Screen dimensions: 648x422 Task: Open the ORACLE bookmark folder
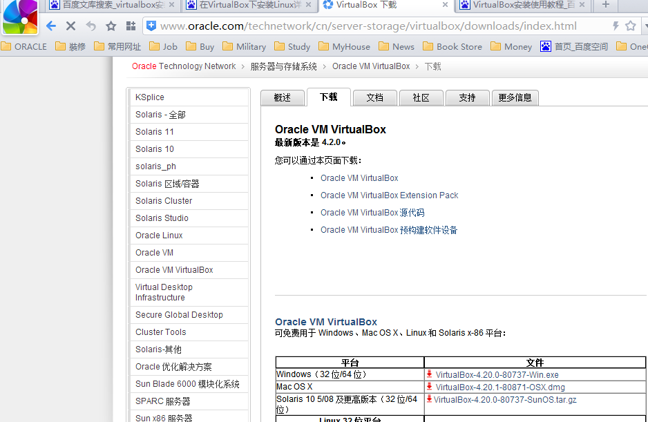click(x=24, y=46)
